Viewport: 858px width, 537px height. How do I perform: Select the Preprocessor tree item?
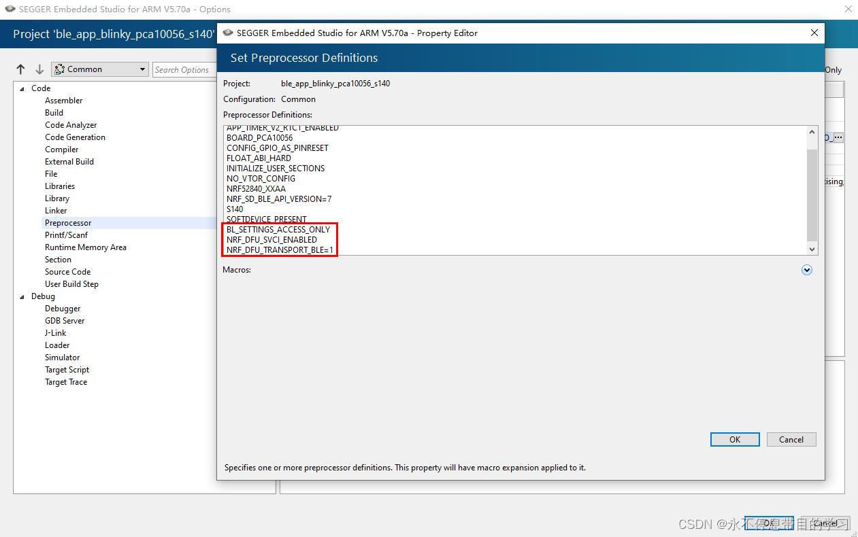tap(68, 222)
